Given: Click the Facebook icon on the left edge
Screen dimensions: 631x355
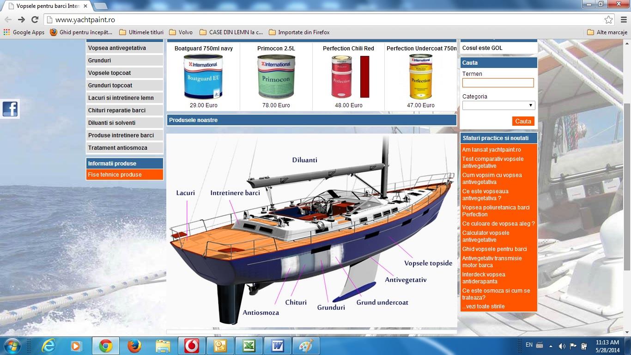Looking at the screenshot, I should 10,109.
